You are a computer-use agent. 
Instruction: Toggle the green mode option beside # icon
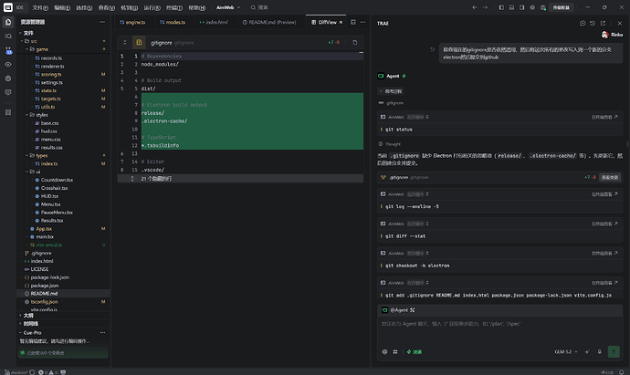[415, 351]
